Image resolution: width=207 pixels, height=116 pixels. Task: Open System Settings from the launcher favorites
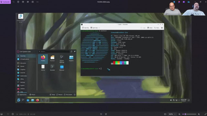(x=62, y=59)
